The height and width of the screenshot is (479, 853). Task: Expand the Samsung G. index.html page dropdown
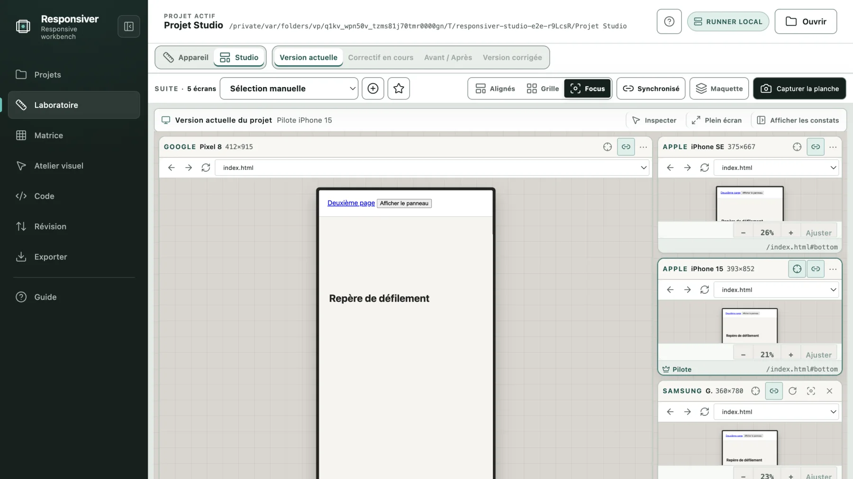[776, 412]
